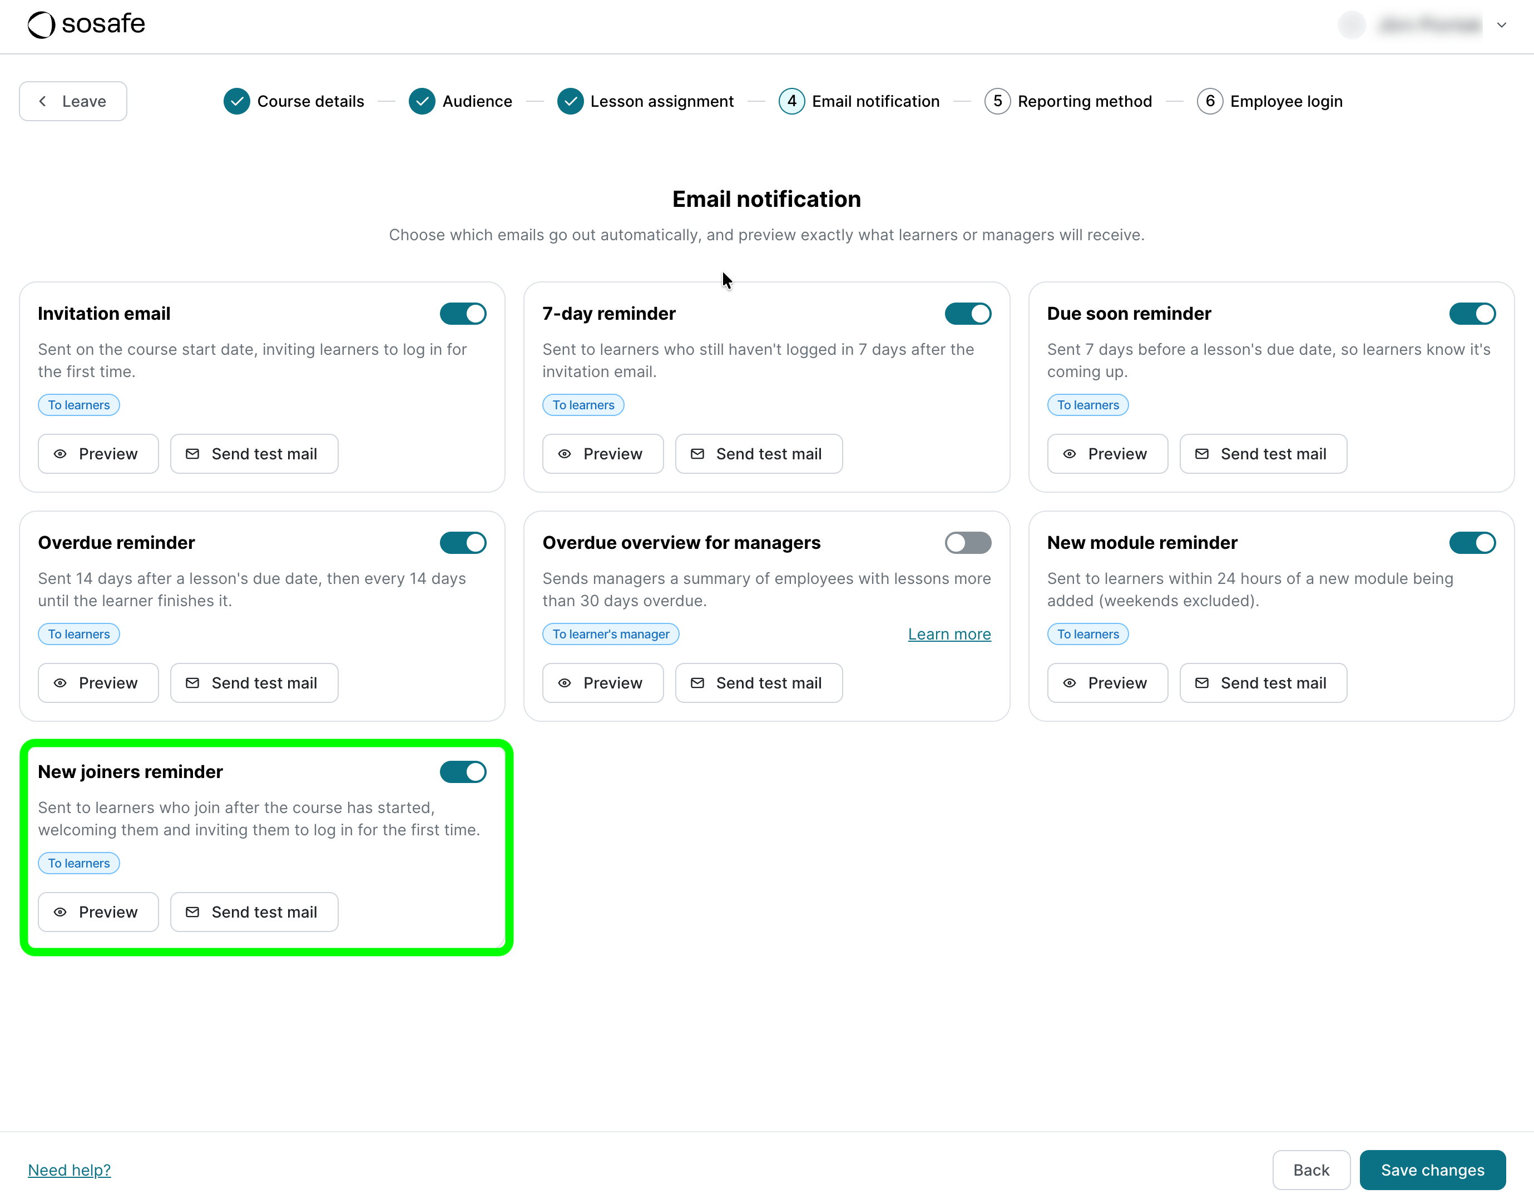
Task: Go to the Lesson assignment step
Action: [x=645, y=101]
